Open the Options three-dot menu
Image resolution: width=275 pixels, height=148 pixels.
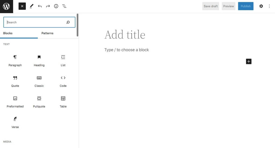click(269, 6)
